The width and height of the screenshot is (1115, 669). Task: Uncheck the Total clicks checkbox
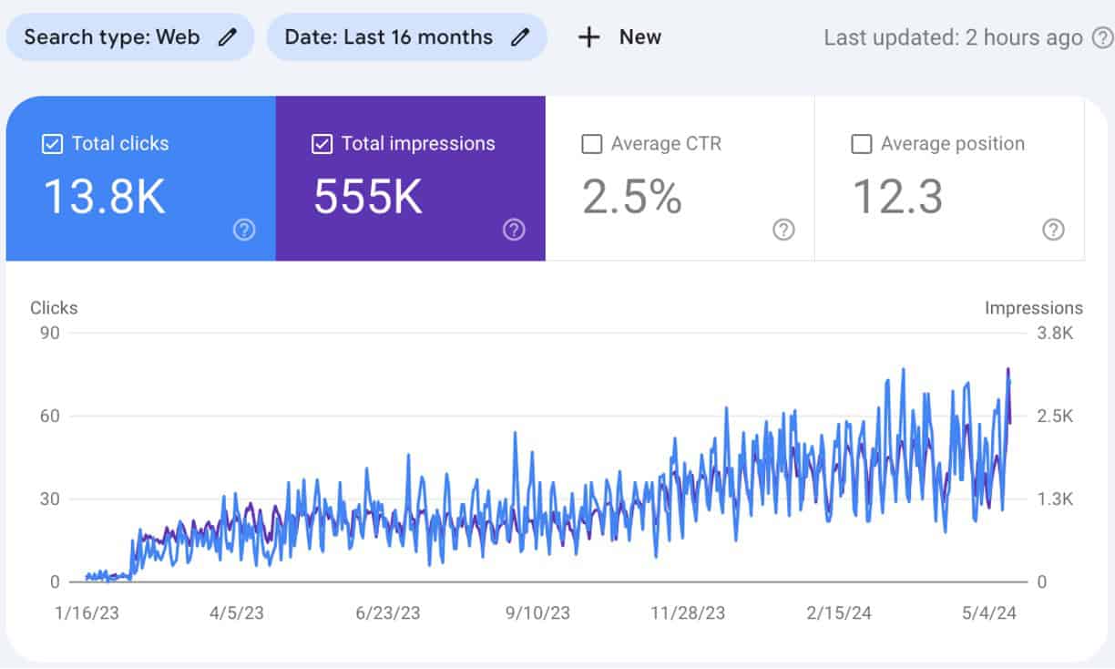tap(53, 144)
